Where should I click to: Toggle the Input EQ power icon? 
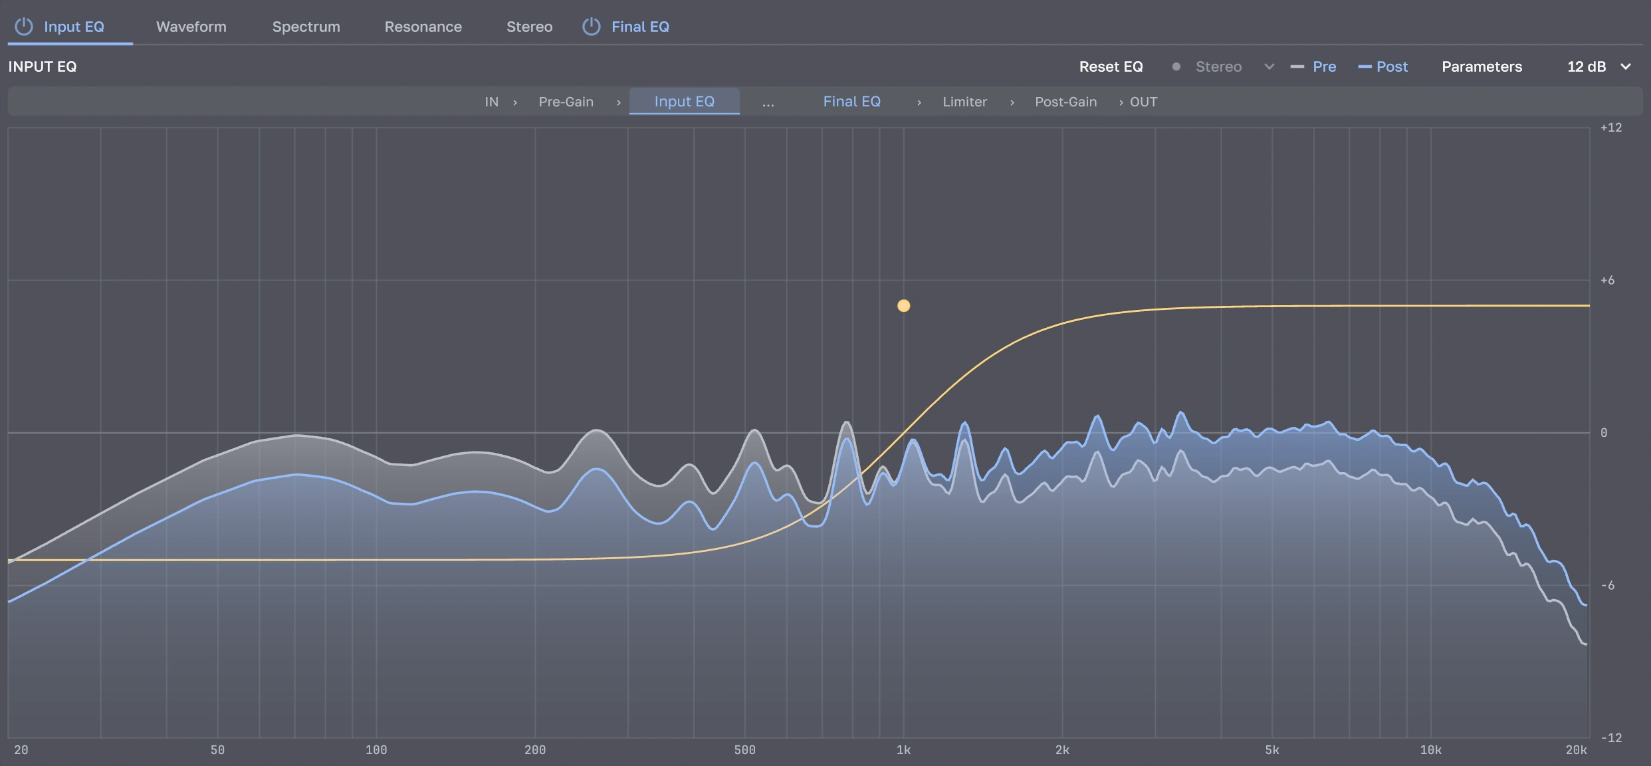(x=24, y=27)
